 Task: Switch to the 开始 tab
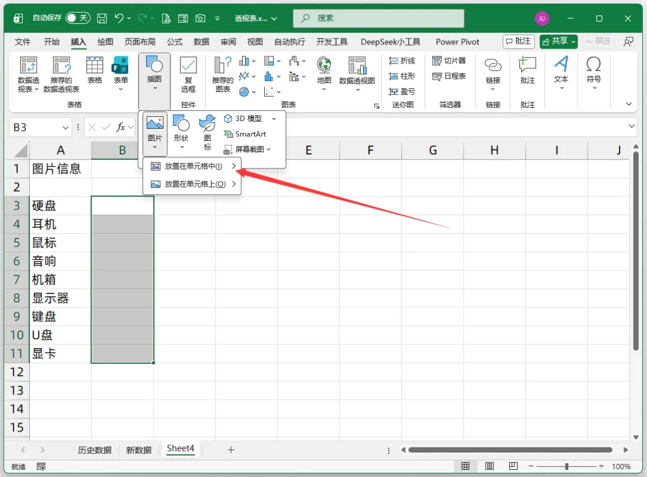(x=52, y=42)
